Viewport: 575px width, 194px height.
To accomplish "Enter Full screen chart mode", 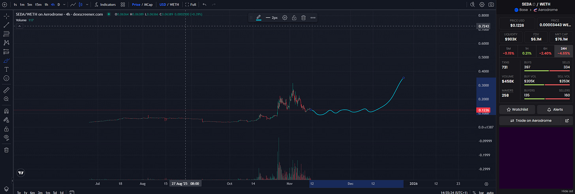I will click(x=190, y=4).
